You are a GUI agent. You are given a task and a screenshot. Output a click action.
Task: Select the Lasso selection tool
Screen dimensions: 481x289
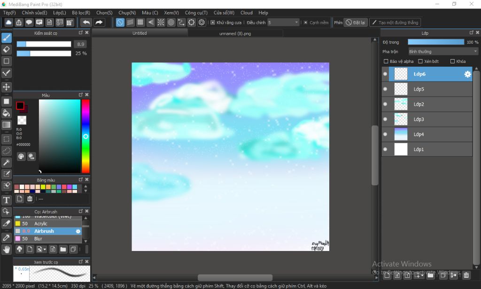click(7, 151)
